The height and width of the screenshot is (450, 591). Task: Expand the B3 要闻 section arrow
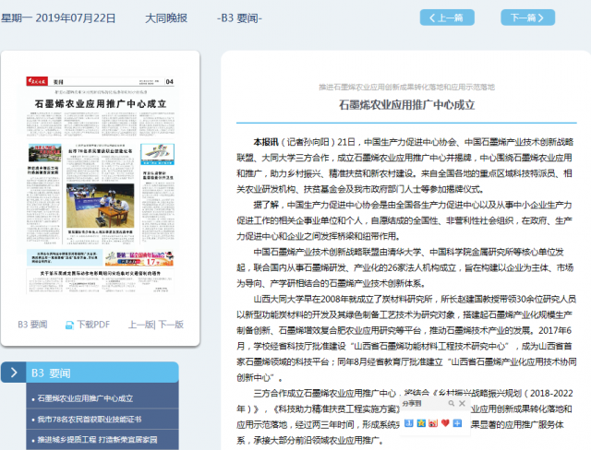(x=14, y=373)
